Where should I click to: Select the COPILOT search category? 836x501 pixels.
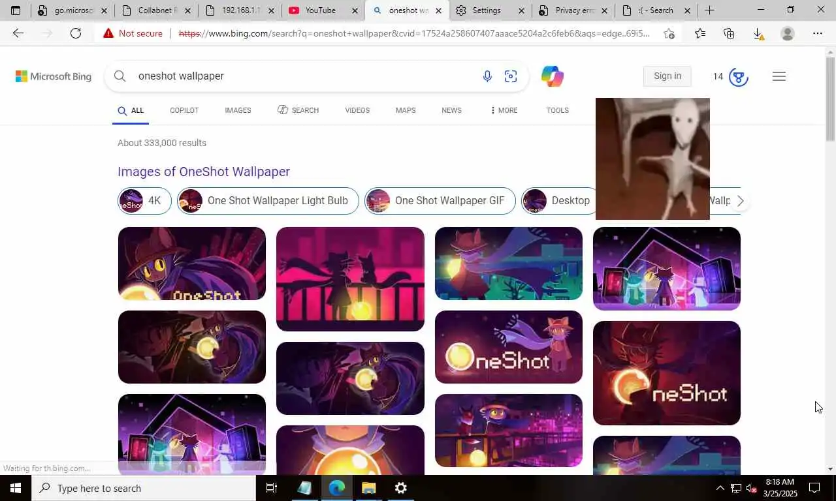(x=184, y=110)
